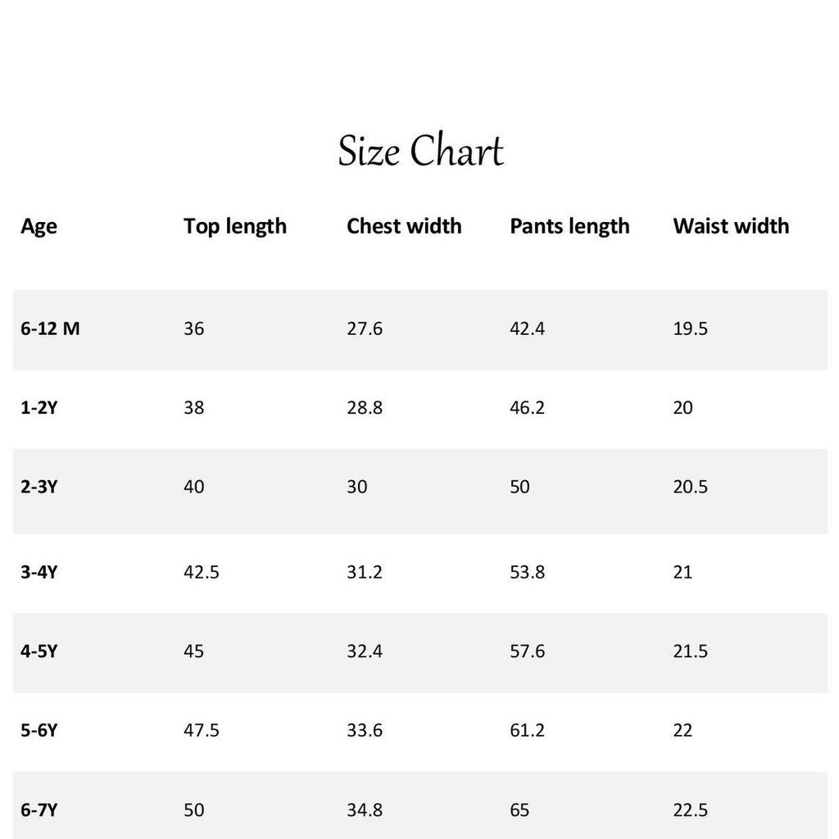Select the 34.8 chest width value
Viewport: 839px width, 839px height.
(365, 810)
